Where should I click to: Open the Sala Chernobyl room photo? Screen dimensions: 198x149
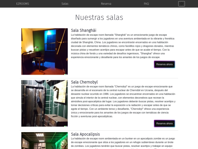[x=44, y=103]
